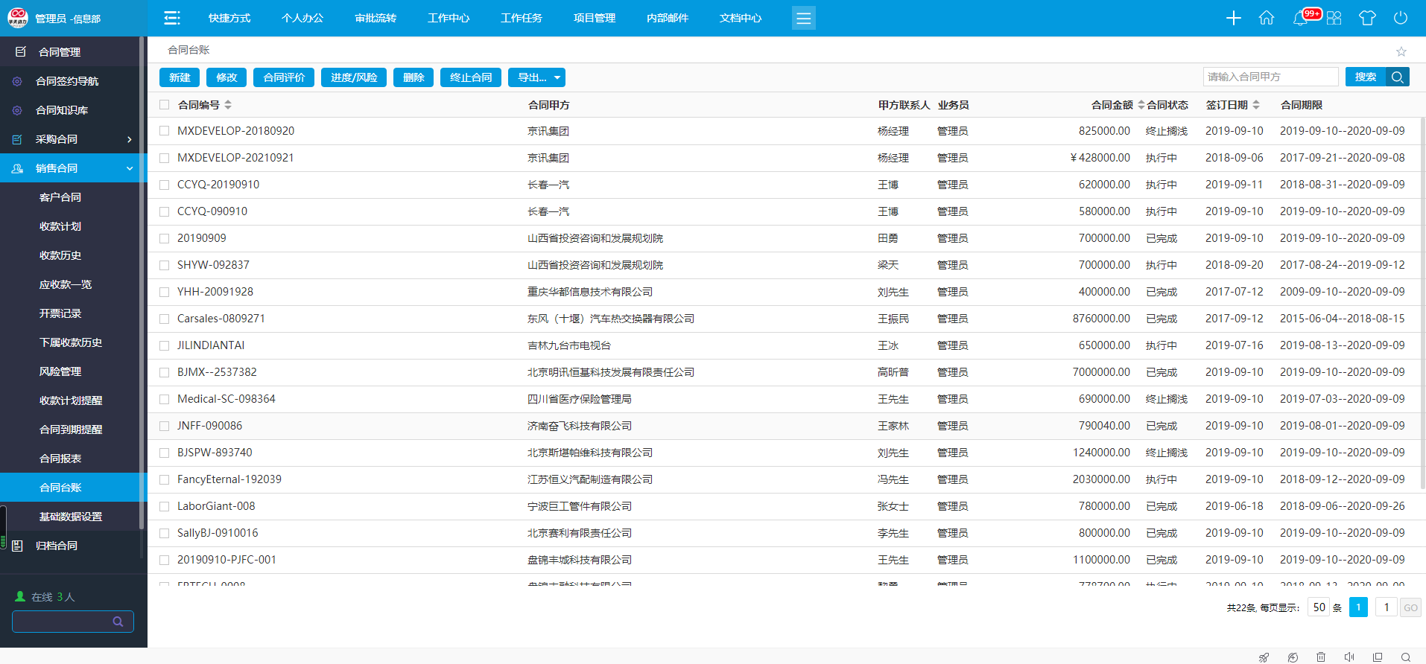Focus the 请输入合同甲方 search field
The width and height of the screenshot is (1426, 664).
pyautogui.click(x=1270, y=77)
